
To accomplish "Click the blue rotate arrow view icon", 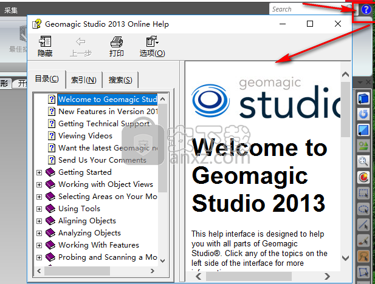I will click(x=363, y=114).
